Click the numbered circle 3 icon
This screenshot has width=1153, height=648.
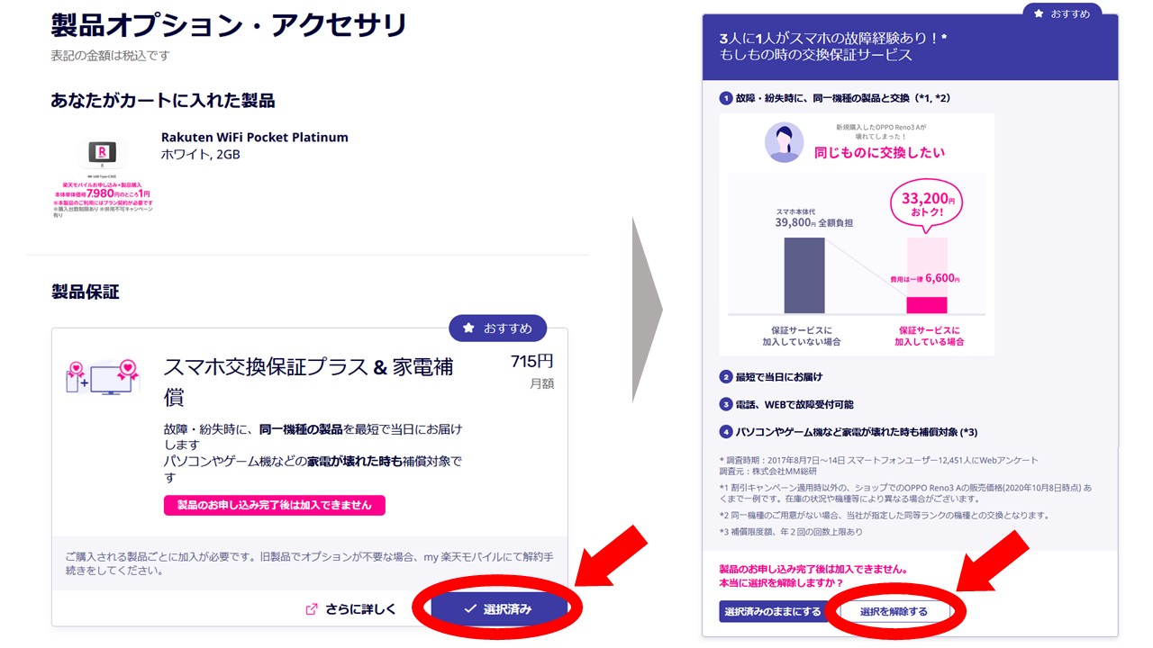coord(726,405)
